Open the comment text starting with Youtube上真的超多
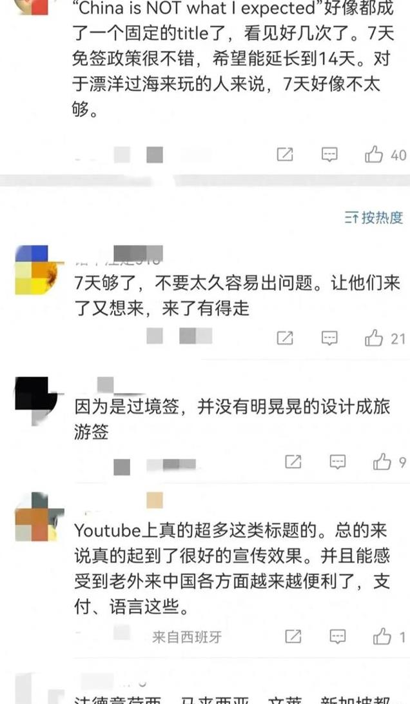This screenshot has height=704, width=410. 232,568
